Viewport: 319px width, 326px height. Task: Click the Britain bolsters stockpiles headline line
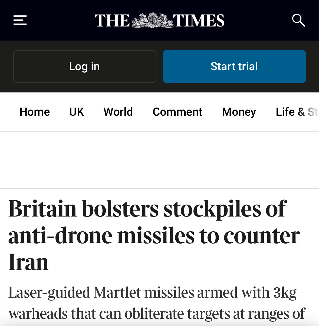point(147,208)
